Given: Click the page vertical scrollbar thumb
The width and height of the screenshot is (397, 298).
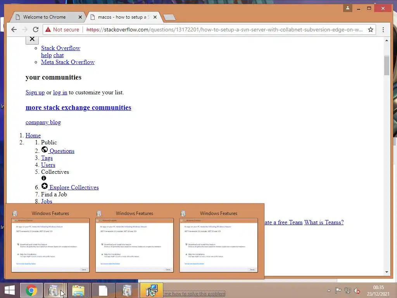Looking at the screenshot, I should point(387,65).
